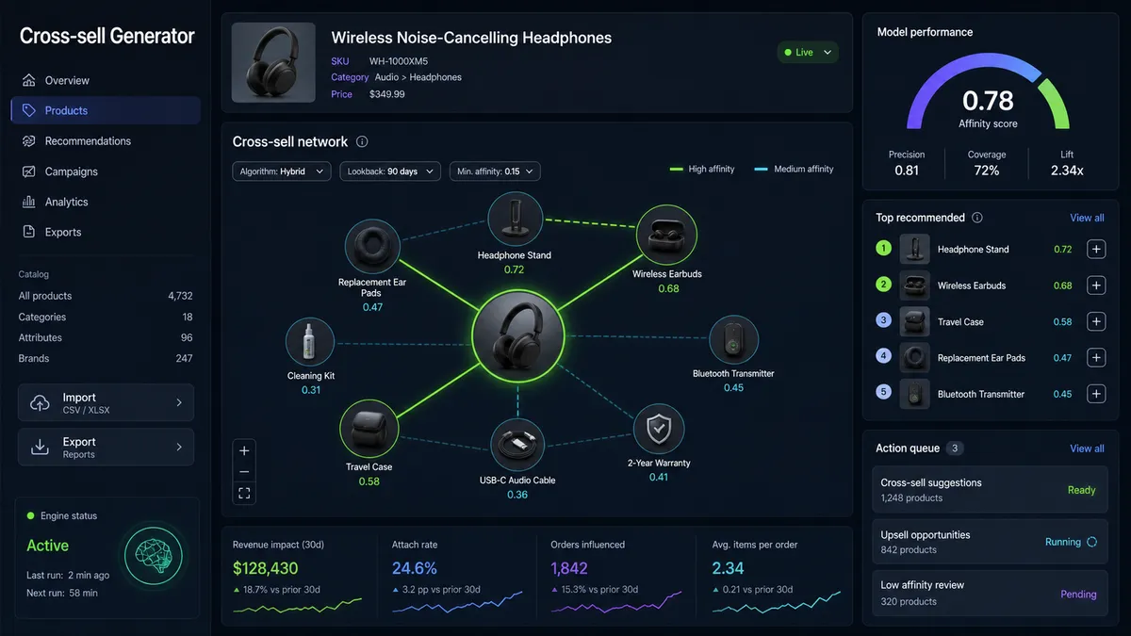Click the central headphones node
1131x636 pixels.
(x=517, y=335)
